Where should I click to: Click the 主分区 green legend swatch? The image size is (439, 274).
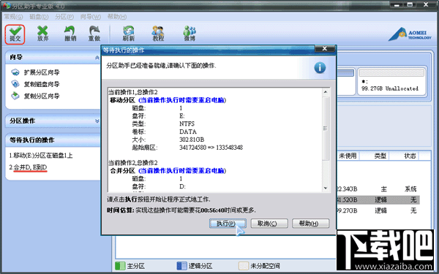(x=120, y=266)
